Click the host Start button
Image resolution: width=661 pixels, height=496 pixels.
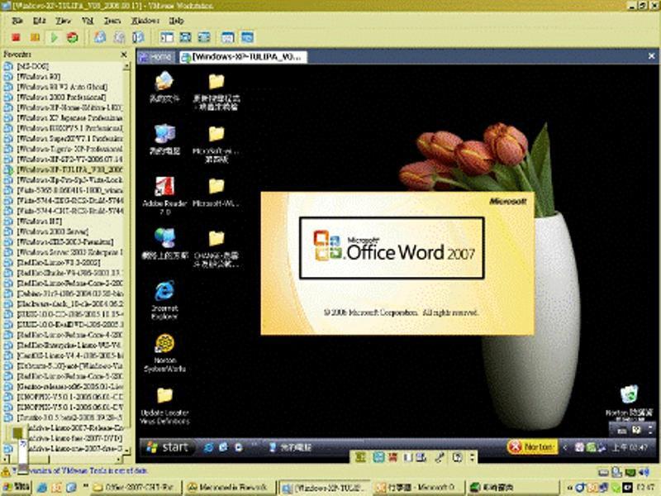pyautogui.click(x=16, y=487)
